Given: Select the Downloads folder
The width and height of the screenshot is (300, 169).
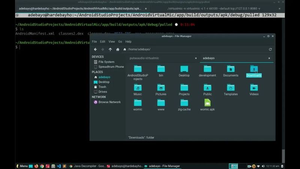Looking at the screenshot, I should coord(254,71).
